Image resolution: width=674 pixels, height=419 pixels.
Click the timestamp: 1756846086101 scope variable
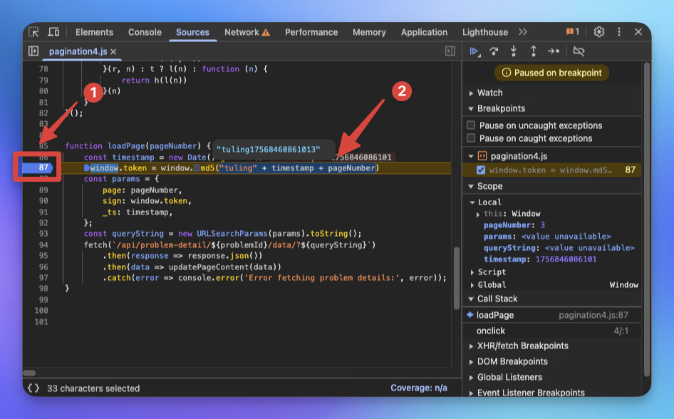point(540,259)
